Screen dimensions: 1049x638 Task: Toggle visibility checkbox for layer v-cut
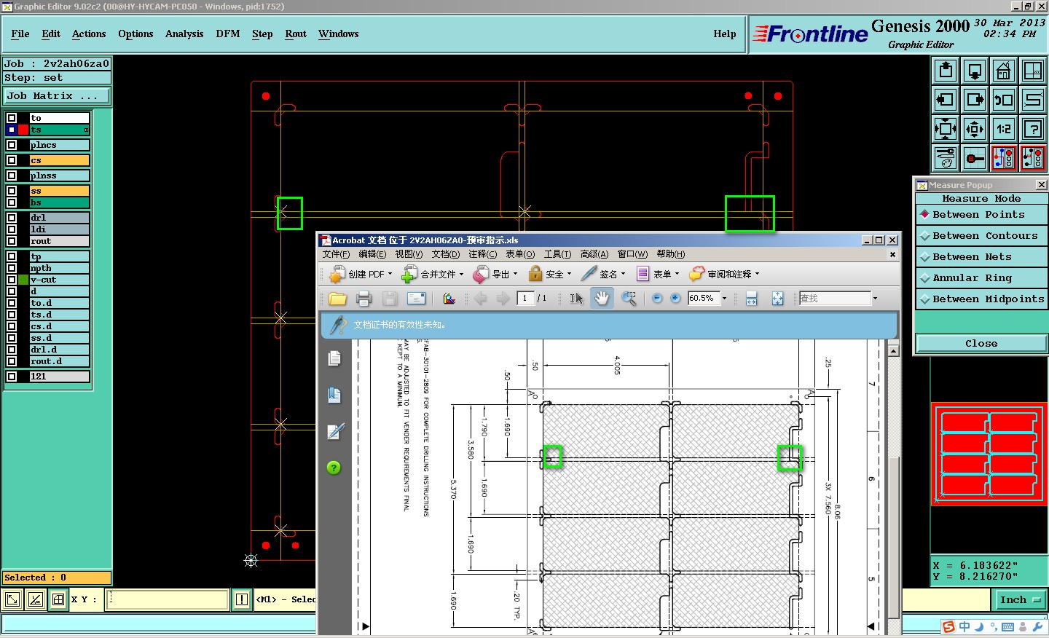[12, 280]
